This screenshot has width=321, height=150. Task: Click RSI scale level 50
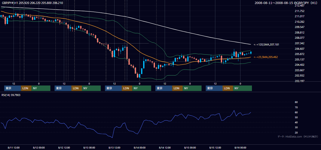[296, 117]
